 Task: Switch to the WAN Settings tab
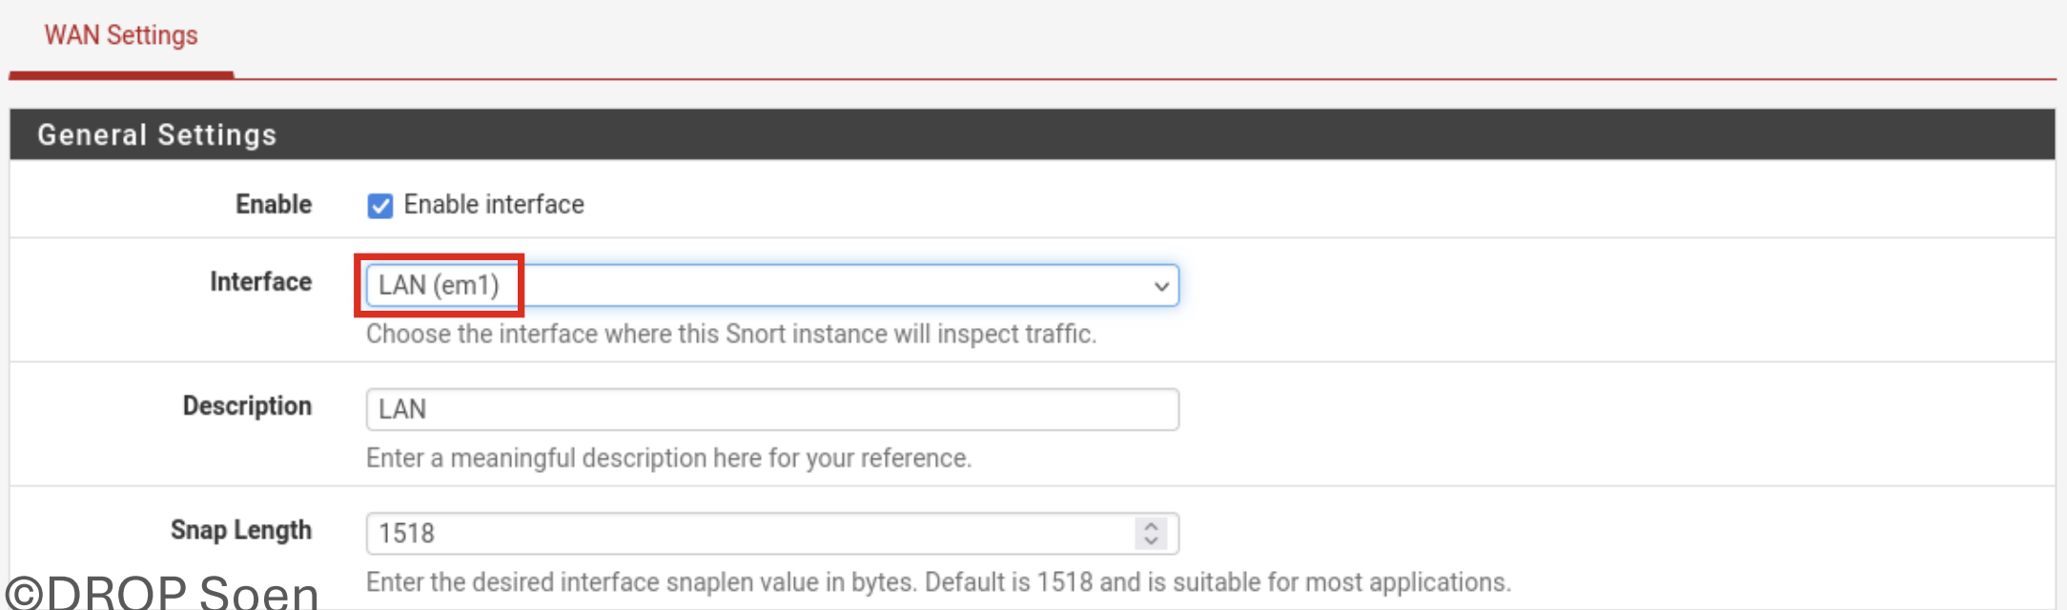[x=120, y=35]
